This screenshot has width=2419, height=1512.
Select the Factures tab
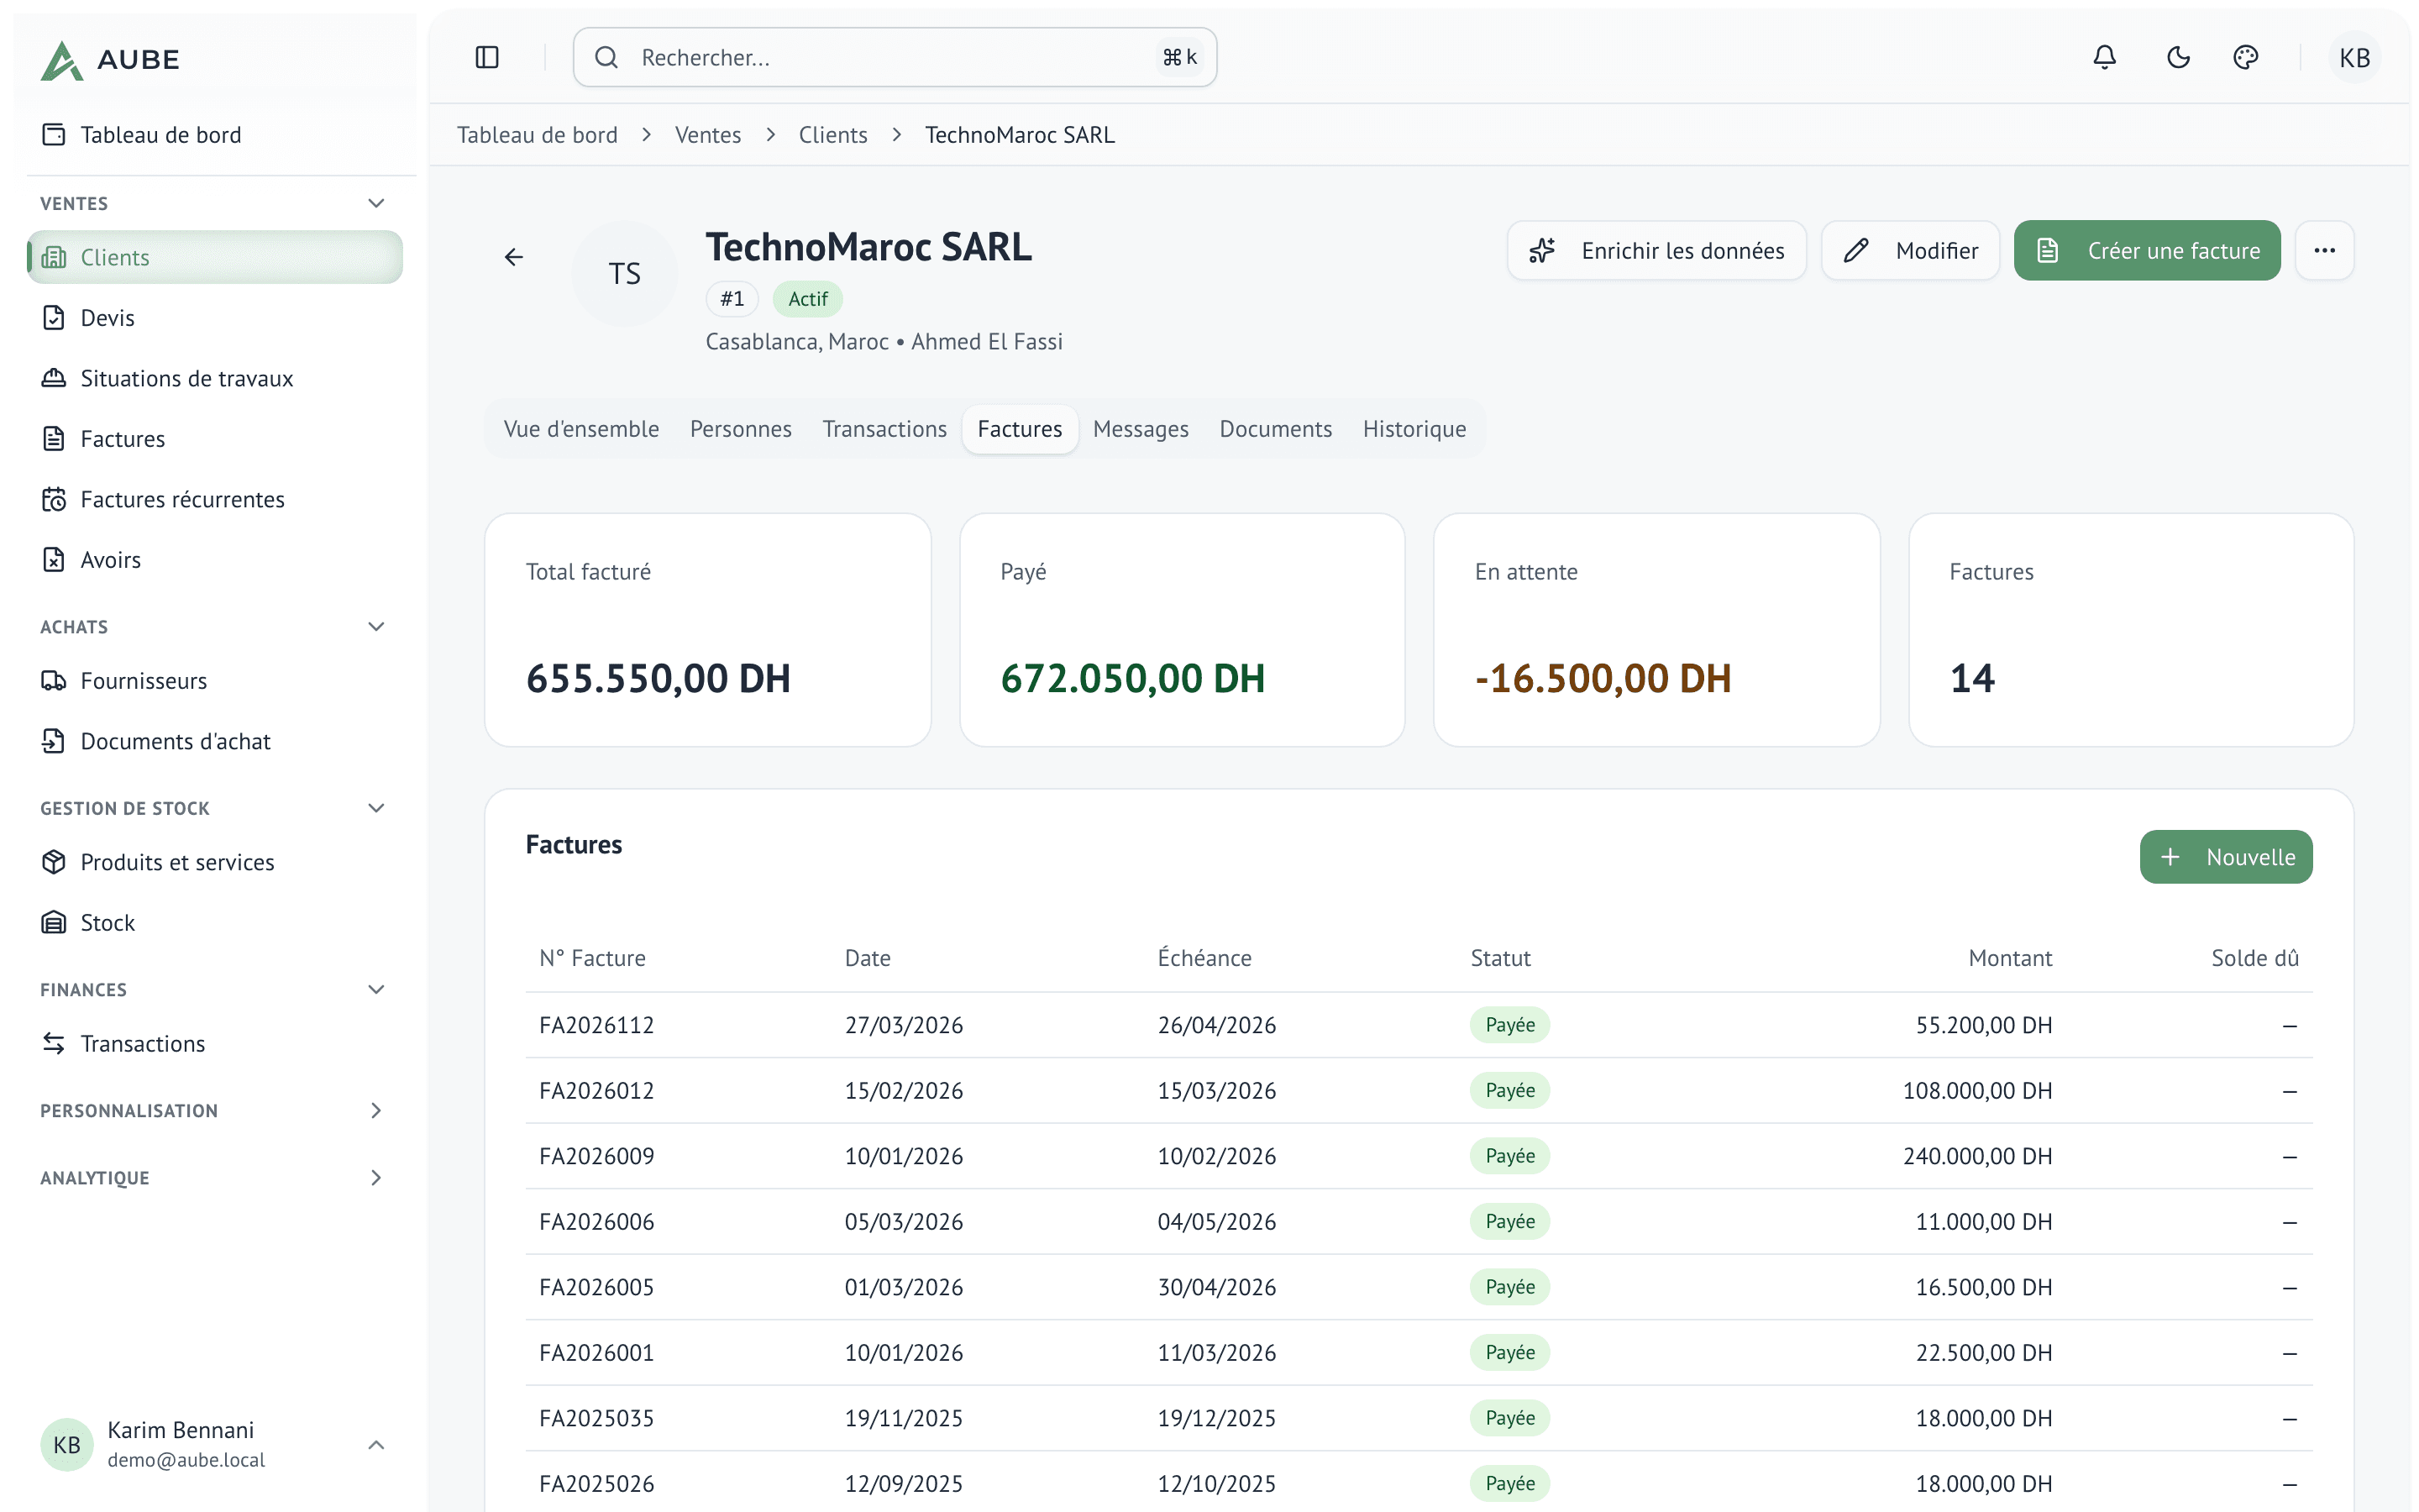coord(1020,429)
